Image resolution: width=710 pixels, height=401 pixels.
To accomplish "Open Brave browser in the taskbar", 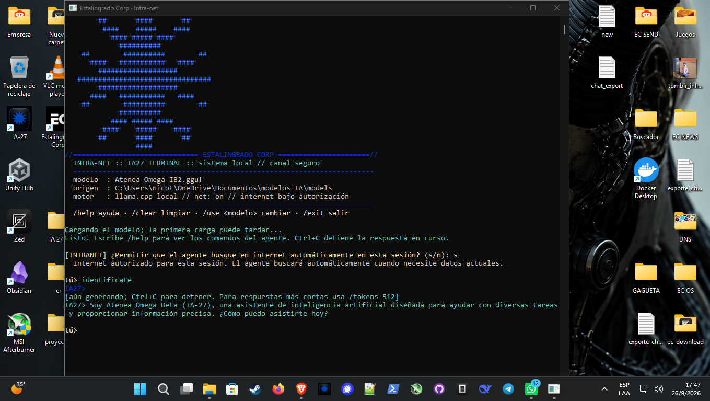I will (301, 389).
